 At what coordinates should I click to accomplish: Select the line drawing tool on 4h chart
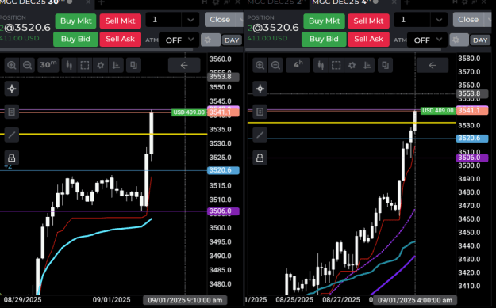coord(260,135)
